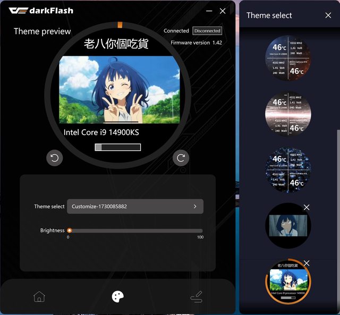Rotate preview clockwise

pyautogui.click(x=181, y=158)
